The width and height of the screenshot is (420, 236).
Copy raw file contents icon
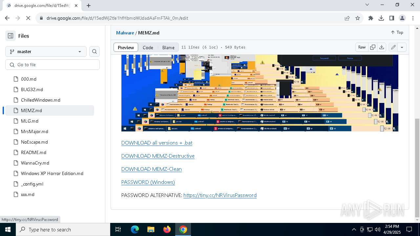pos(373,47)
